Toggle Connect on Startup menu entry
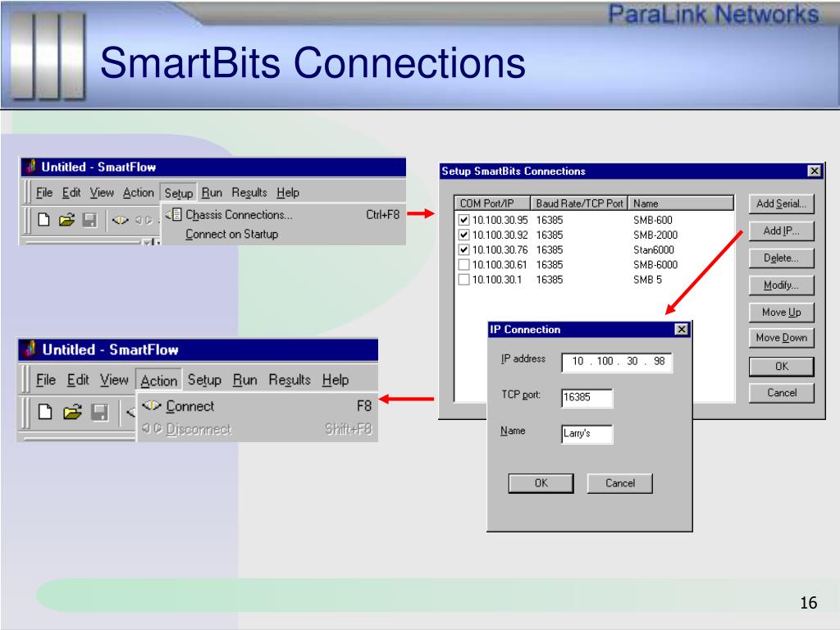This screenshot has width=840, height=630. (x=283, y=234)
